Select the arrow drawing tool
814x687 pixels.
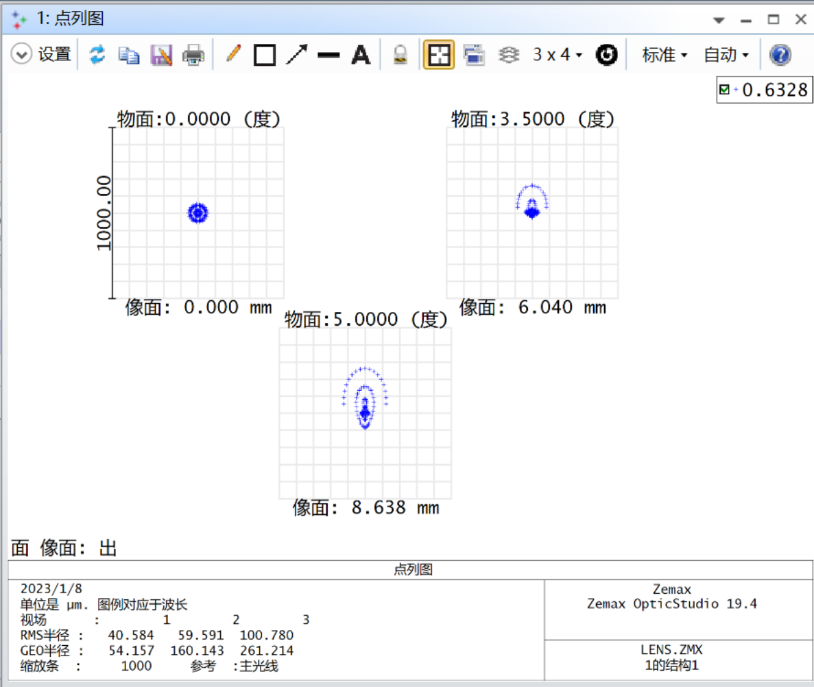point(297,54)
